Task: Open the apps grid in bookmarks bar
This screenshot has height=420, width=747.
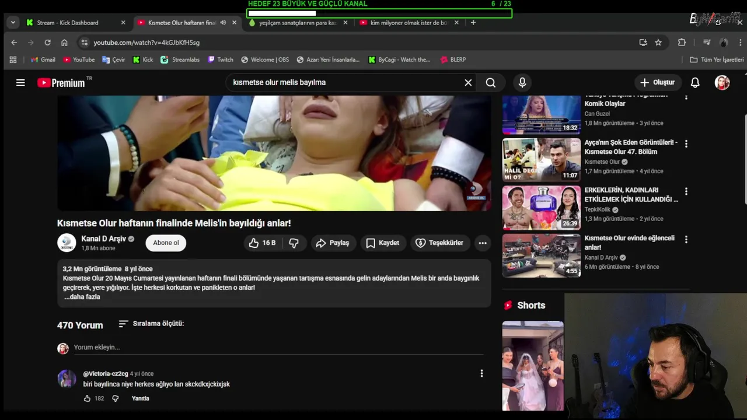Action: click(13, 60)
